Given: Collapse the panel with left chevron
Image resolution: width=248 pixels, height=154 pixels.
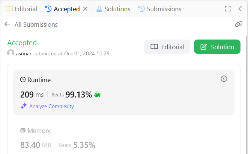Looking at the screenshot, I should (240, 9).
